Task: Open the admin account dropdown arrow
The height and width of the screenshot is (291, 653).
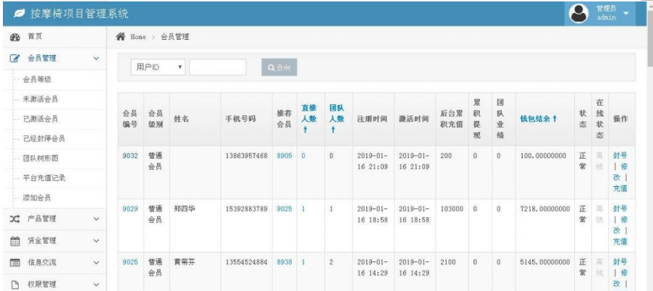Action: (626, 13)
